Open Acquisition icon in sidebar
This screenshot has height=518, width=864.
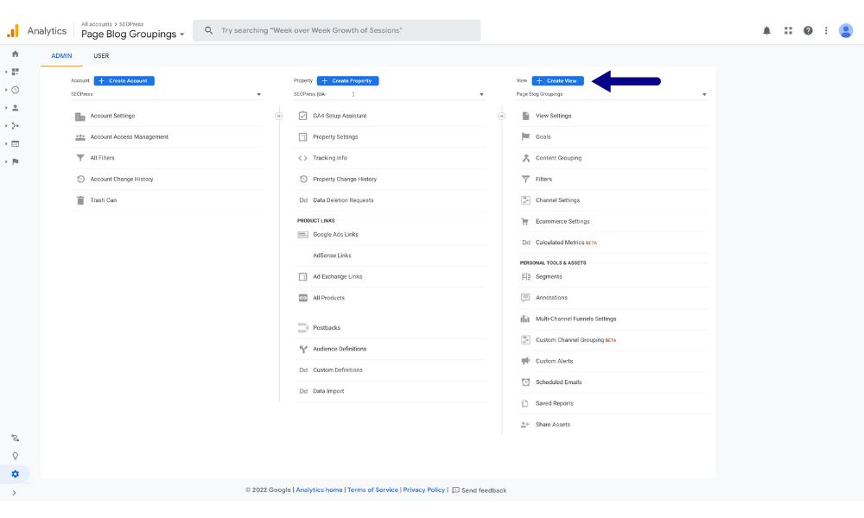16,125
